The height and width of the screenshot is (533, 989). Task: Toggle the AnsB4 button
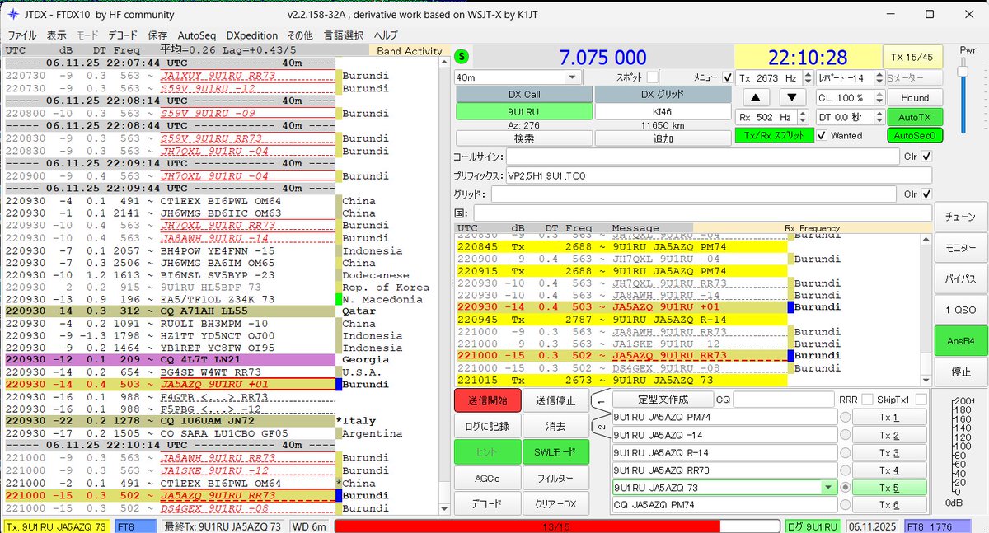point(961,340)
